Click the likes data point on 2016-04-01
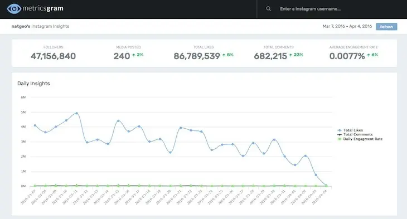407x219 pixels. tap(295, 165)
